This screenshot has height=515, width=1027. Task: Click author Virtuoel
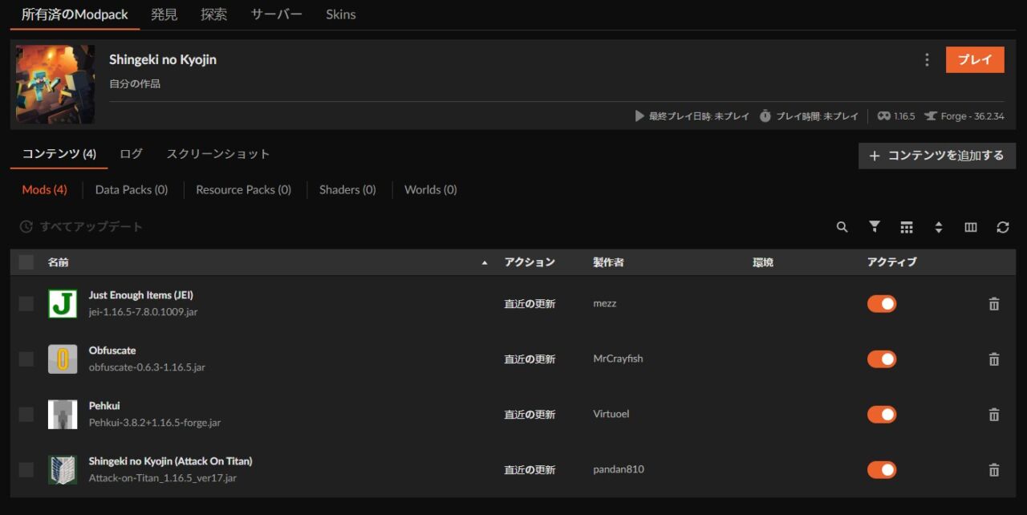pyautogui.click(x=611, y=415)
